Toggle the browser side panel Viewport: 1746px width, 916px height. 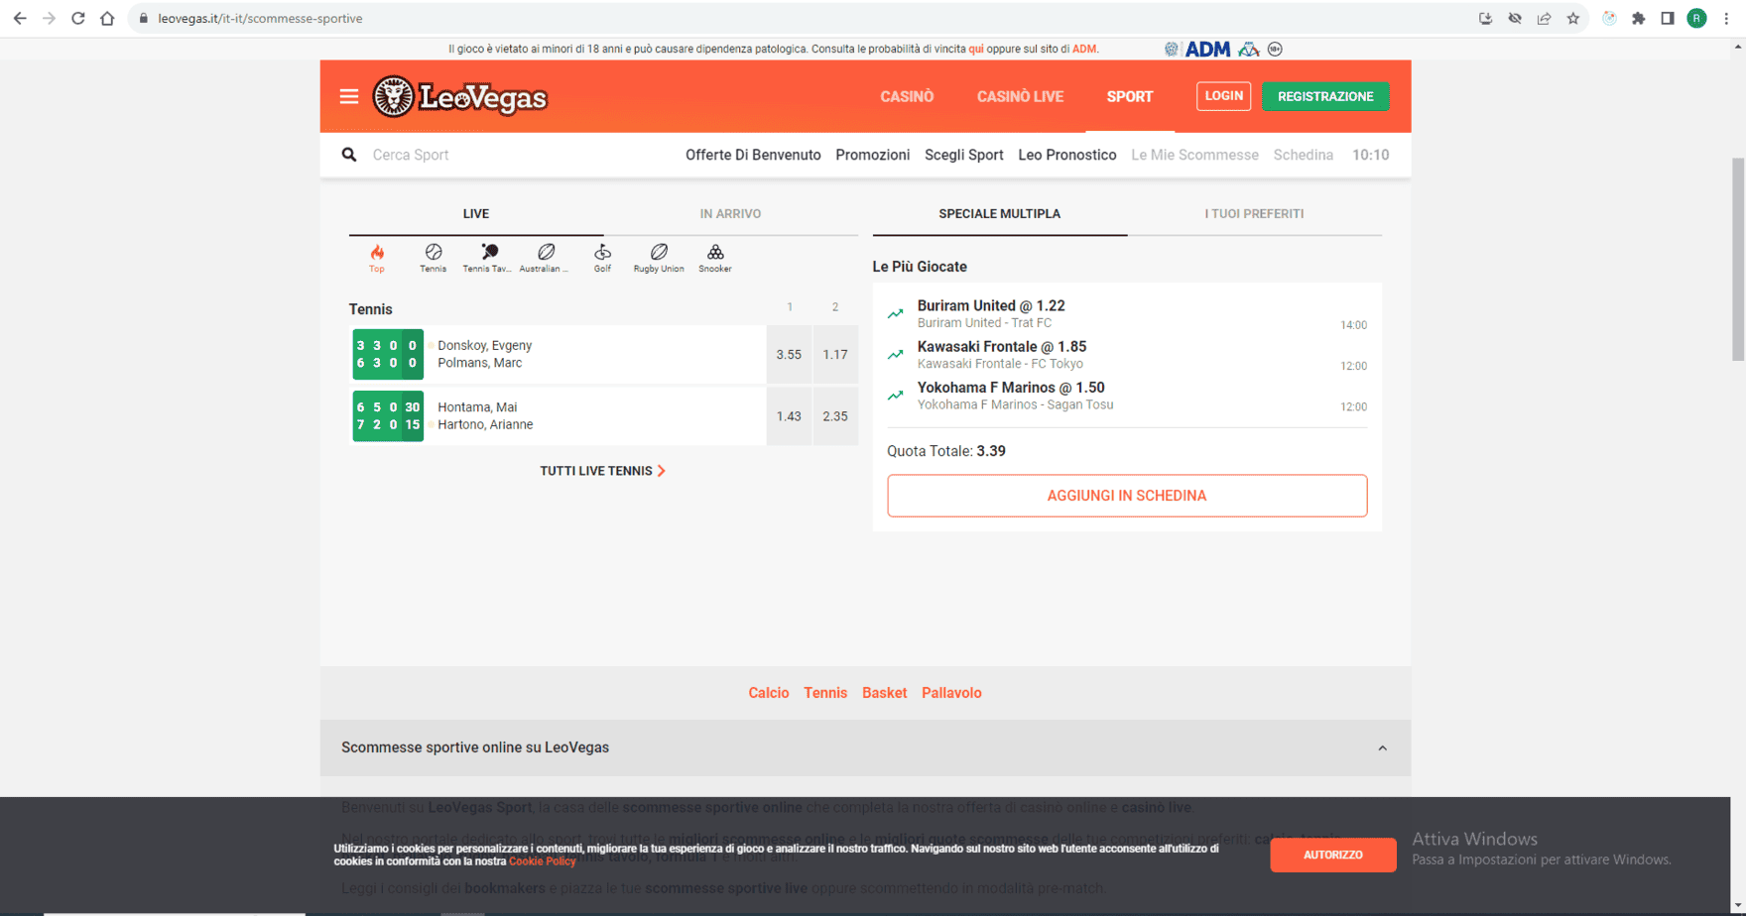[x=1668, y=18]
